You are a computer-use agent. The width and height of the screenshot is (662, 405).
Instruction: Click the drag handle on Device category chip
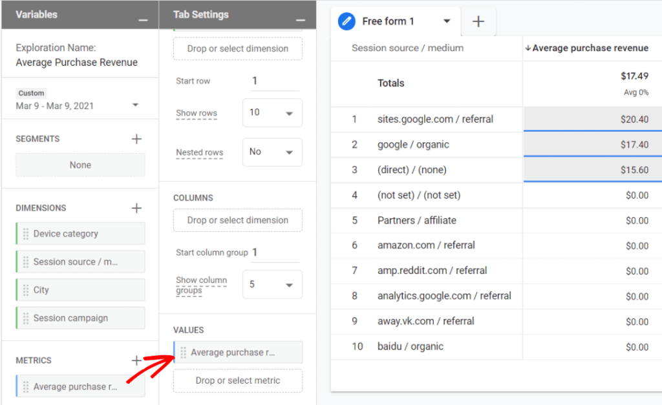click(27, 233)
